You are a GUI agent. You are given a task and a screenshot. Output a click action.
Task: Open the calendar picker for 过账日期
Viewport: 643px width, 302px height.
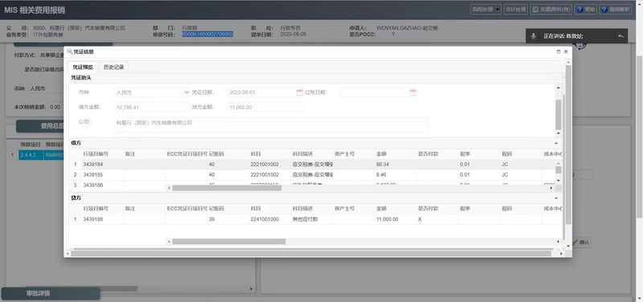[412, 92]
